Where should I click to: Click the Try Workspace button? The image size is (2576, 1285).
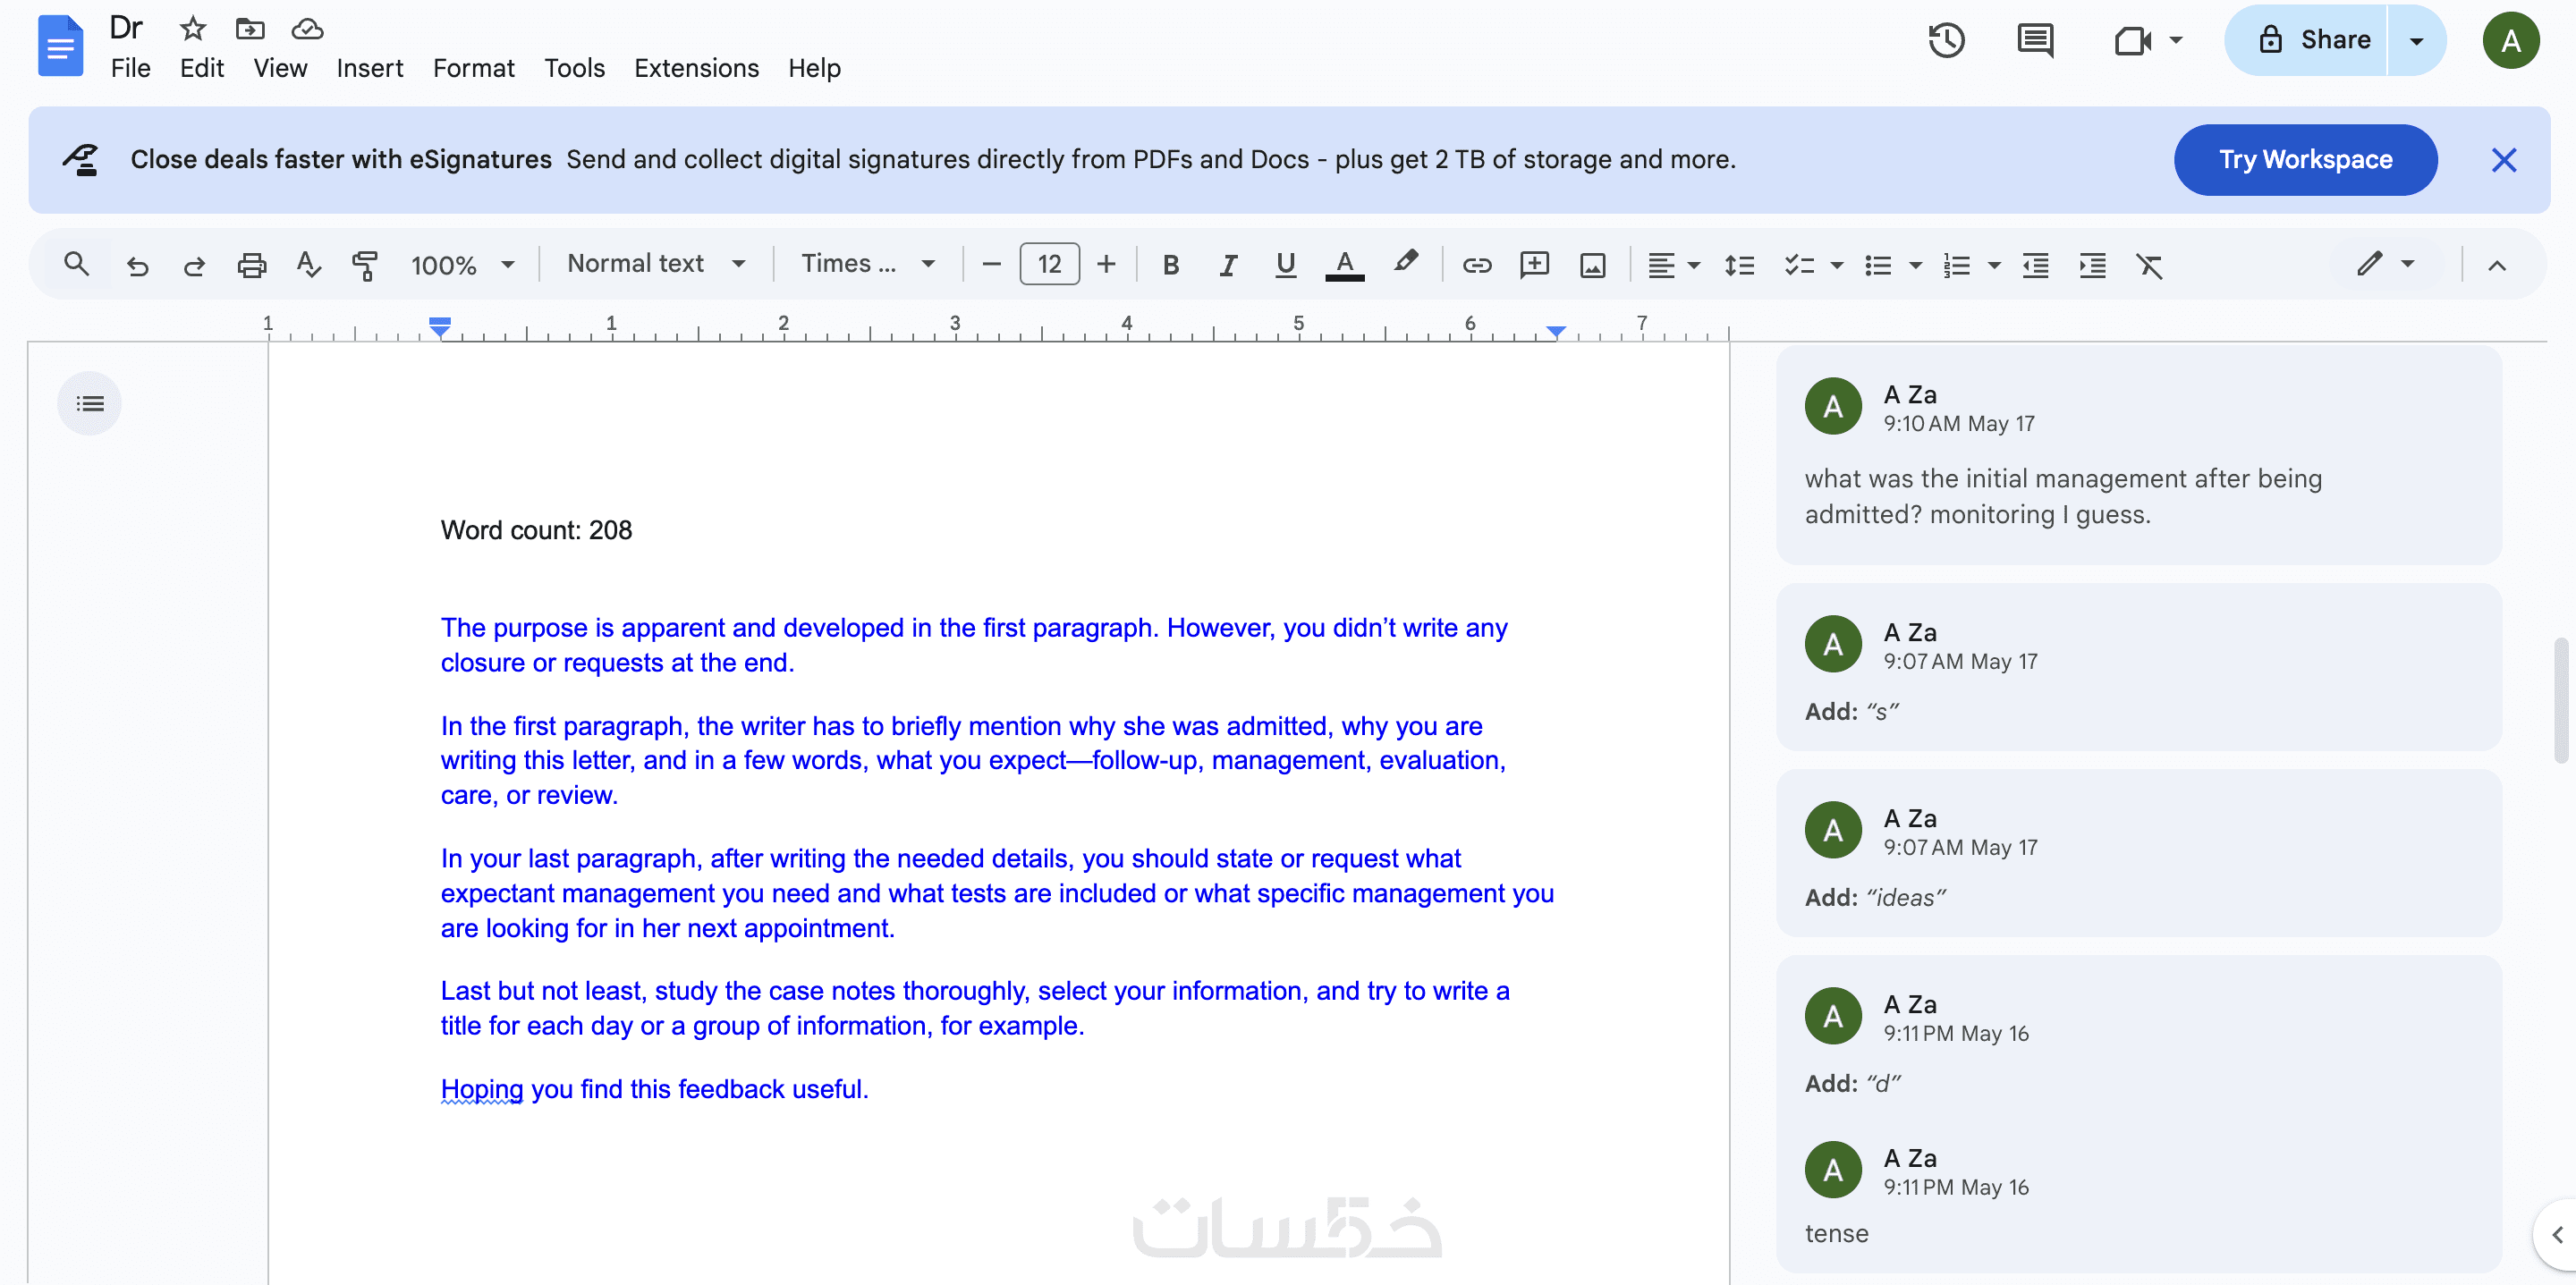[x=2305, y=160]
